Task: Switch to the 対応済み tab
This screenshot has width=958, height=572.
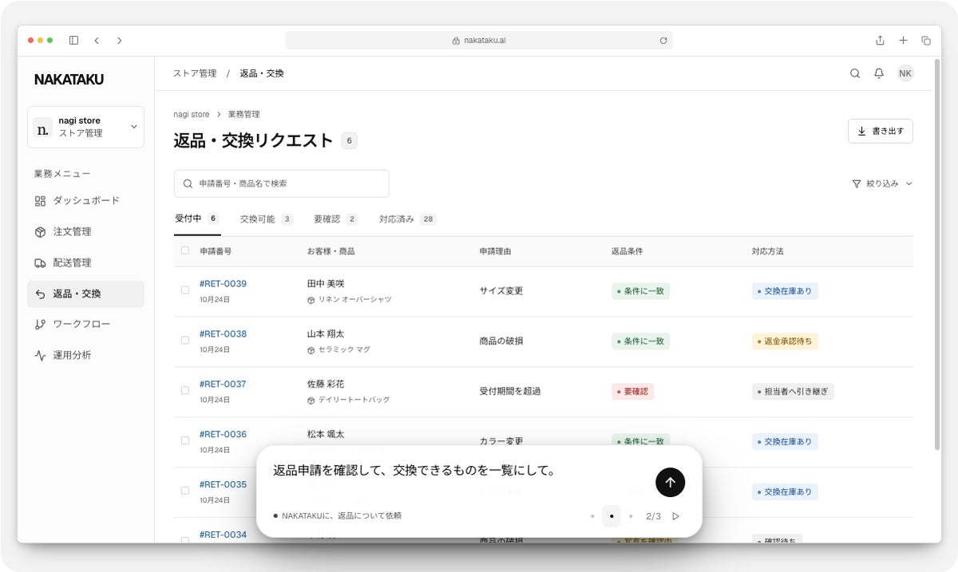Action: point(408,219)
